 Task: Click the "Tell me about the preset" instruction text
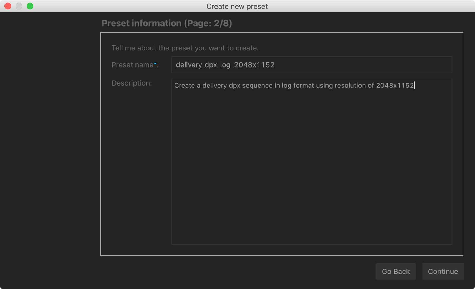click(x=185, y=48)
